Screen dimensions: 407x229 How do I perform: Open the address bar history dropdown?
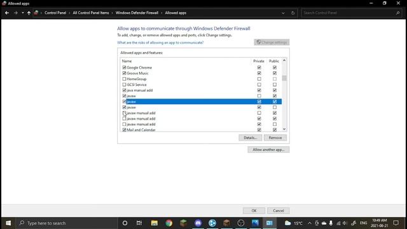point(283,13)
